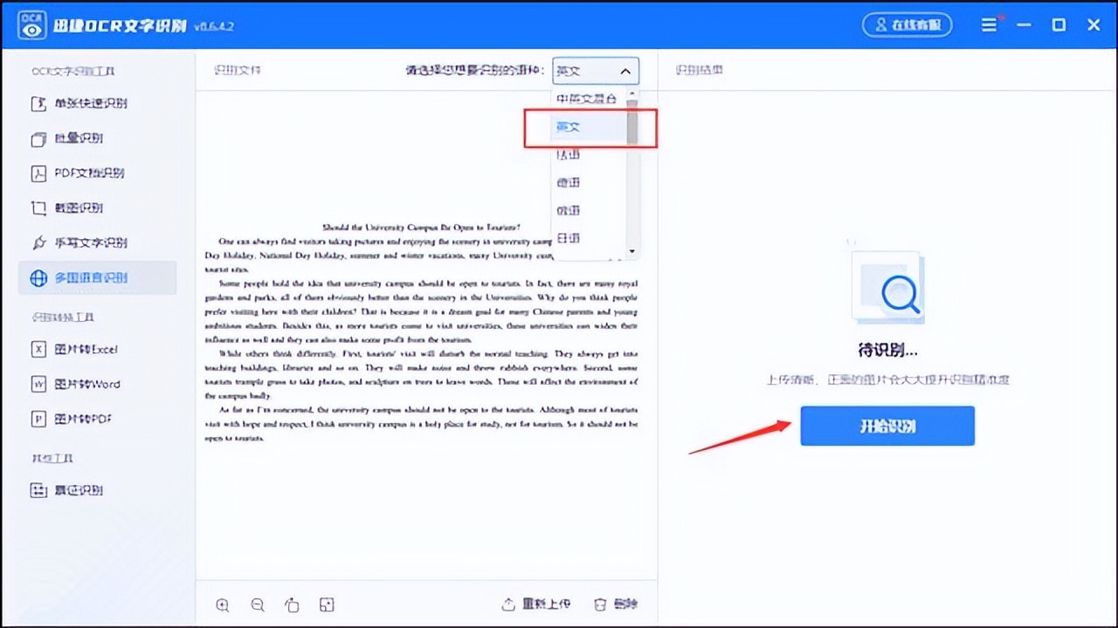Select 中英文混合 as the recognition language
The width and height of the screenshot is (1118, 628).
point(585,99)
